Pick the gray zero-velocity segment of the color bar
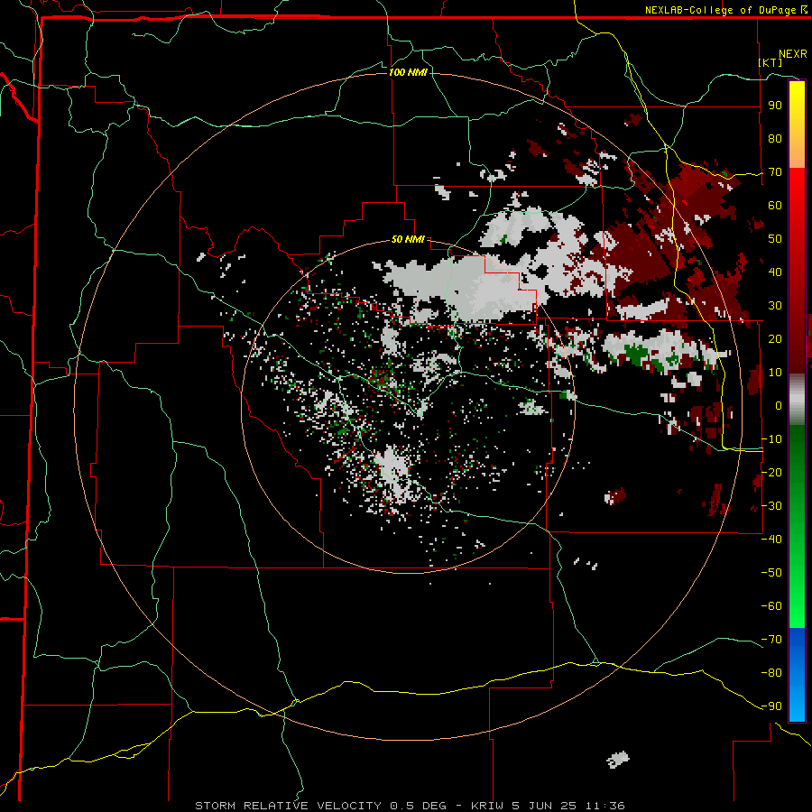 click(797, 400)
